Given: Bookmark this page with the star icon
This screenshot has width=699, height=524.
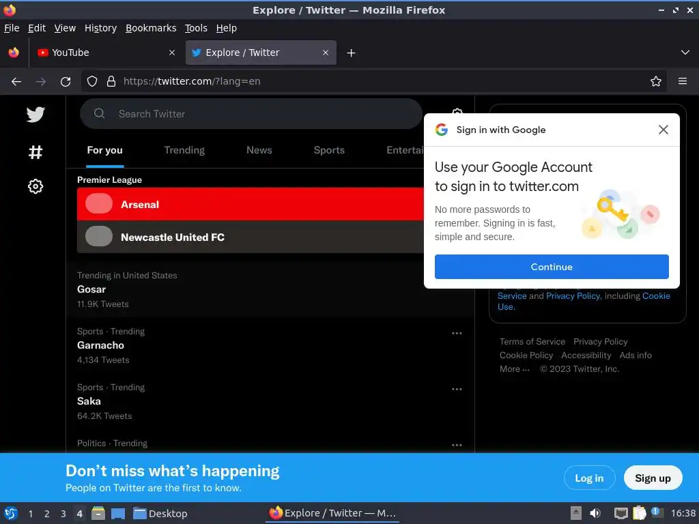Looking at the screenshot, I should 655,82.
